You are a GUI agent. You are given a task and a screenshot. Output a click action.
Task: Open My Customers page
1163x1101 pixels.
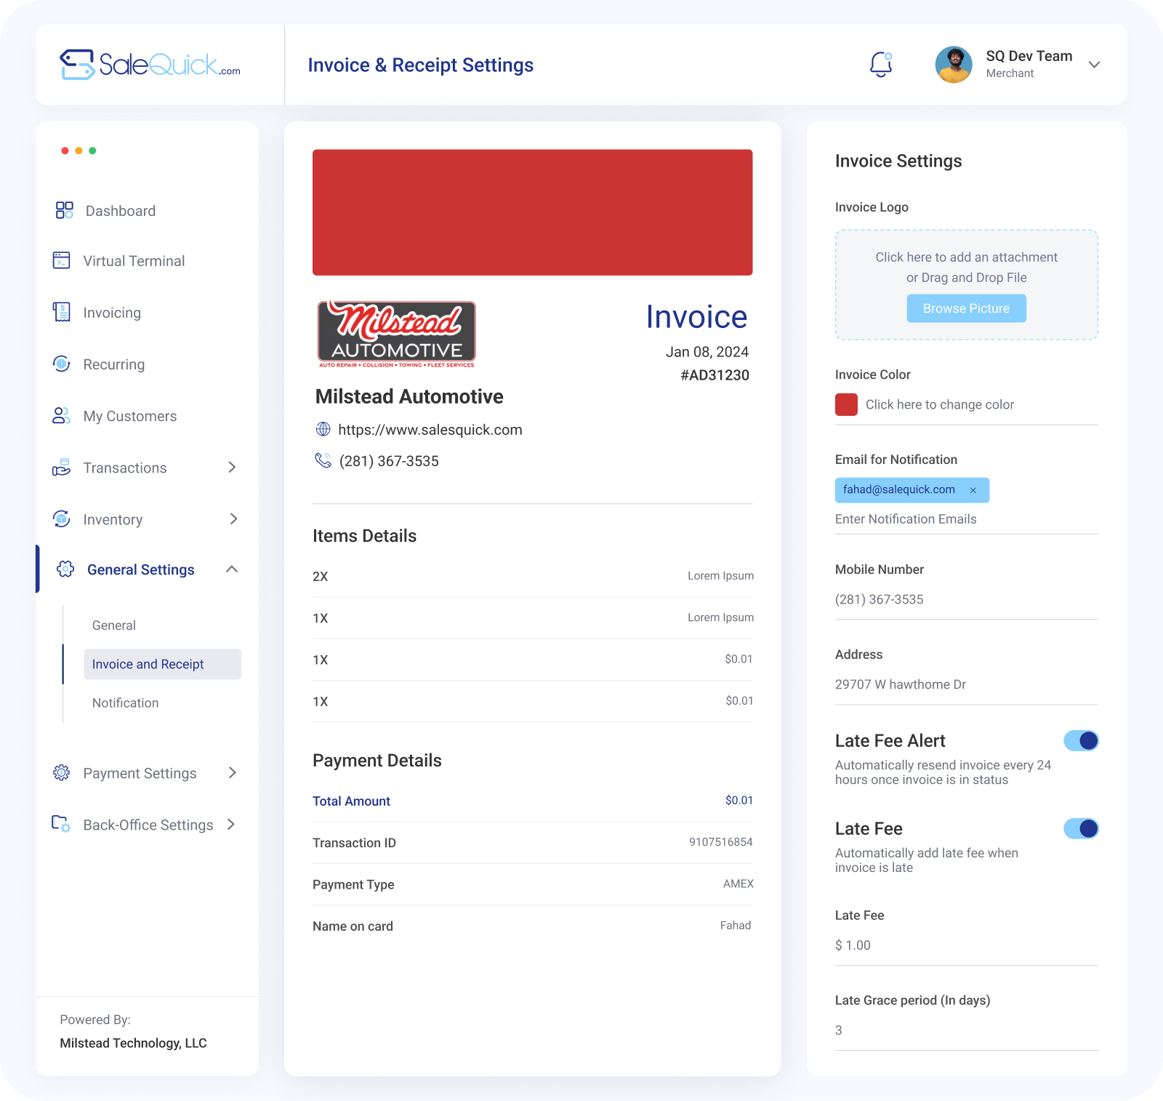click(130, 416)
